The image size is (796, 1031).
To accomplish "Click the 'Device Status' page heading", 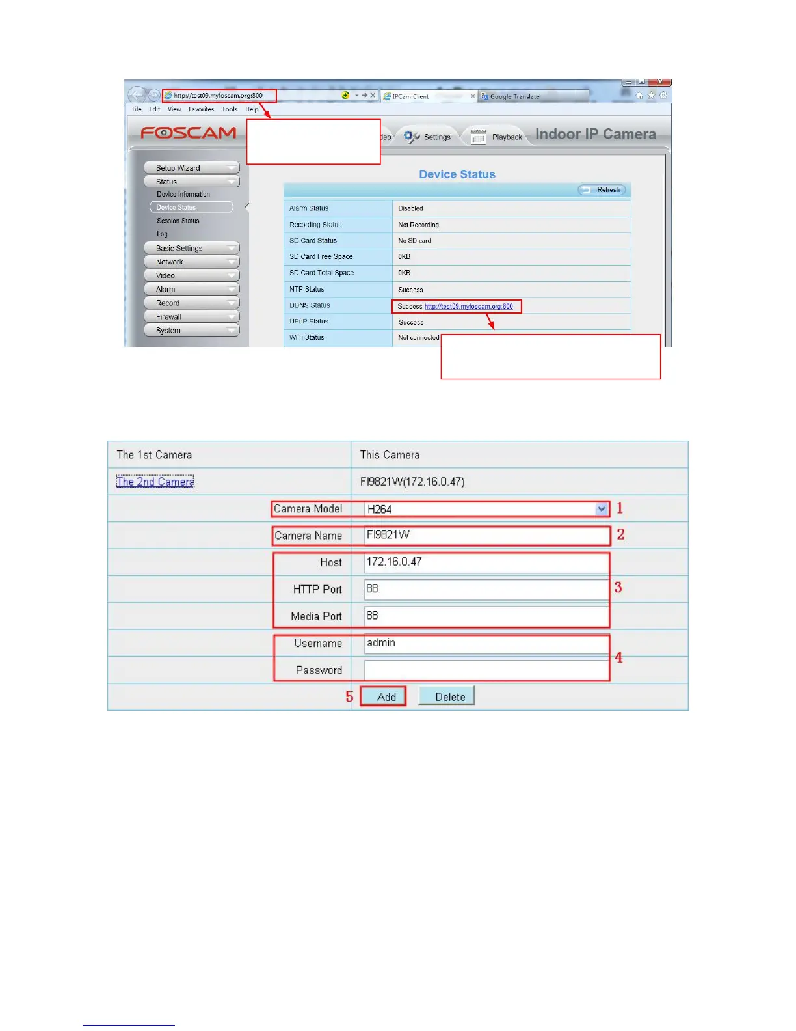I will click(457, 174).
